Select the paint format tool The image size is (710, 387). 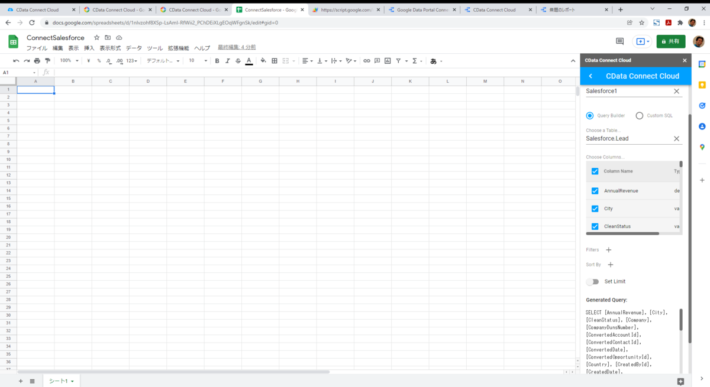[48, 61]
